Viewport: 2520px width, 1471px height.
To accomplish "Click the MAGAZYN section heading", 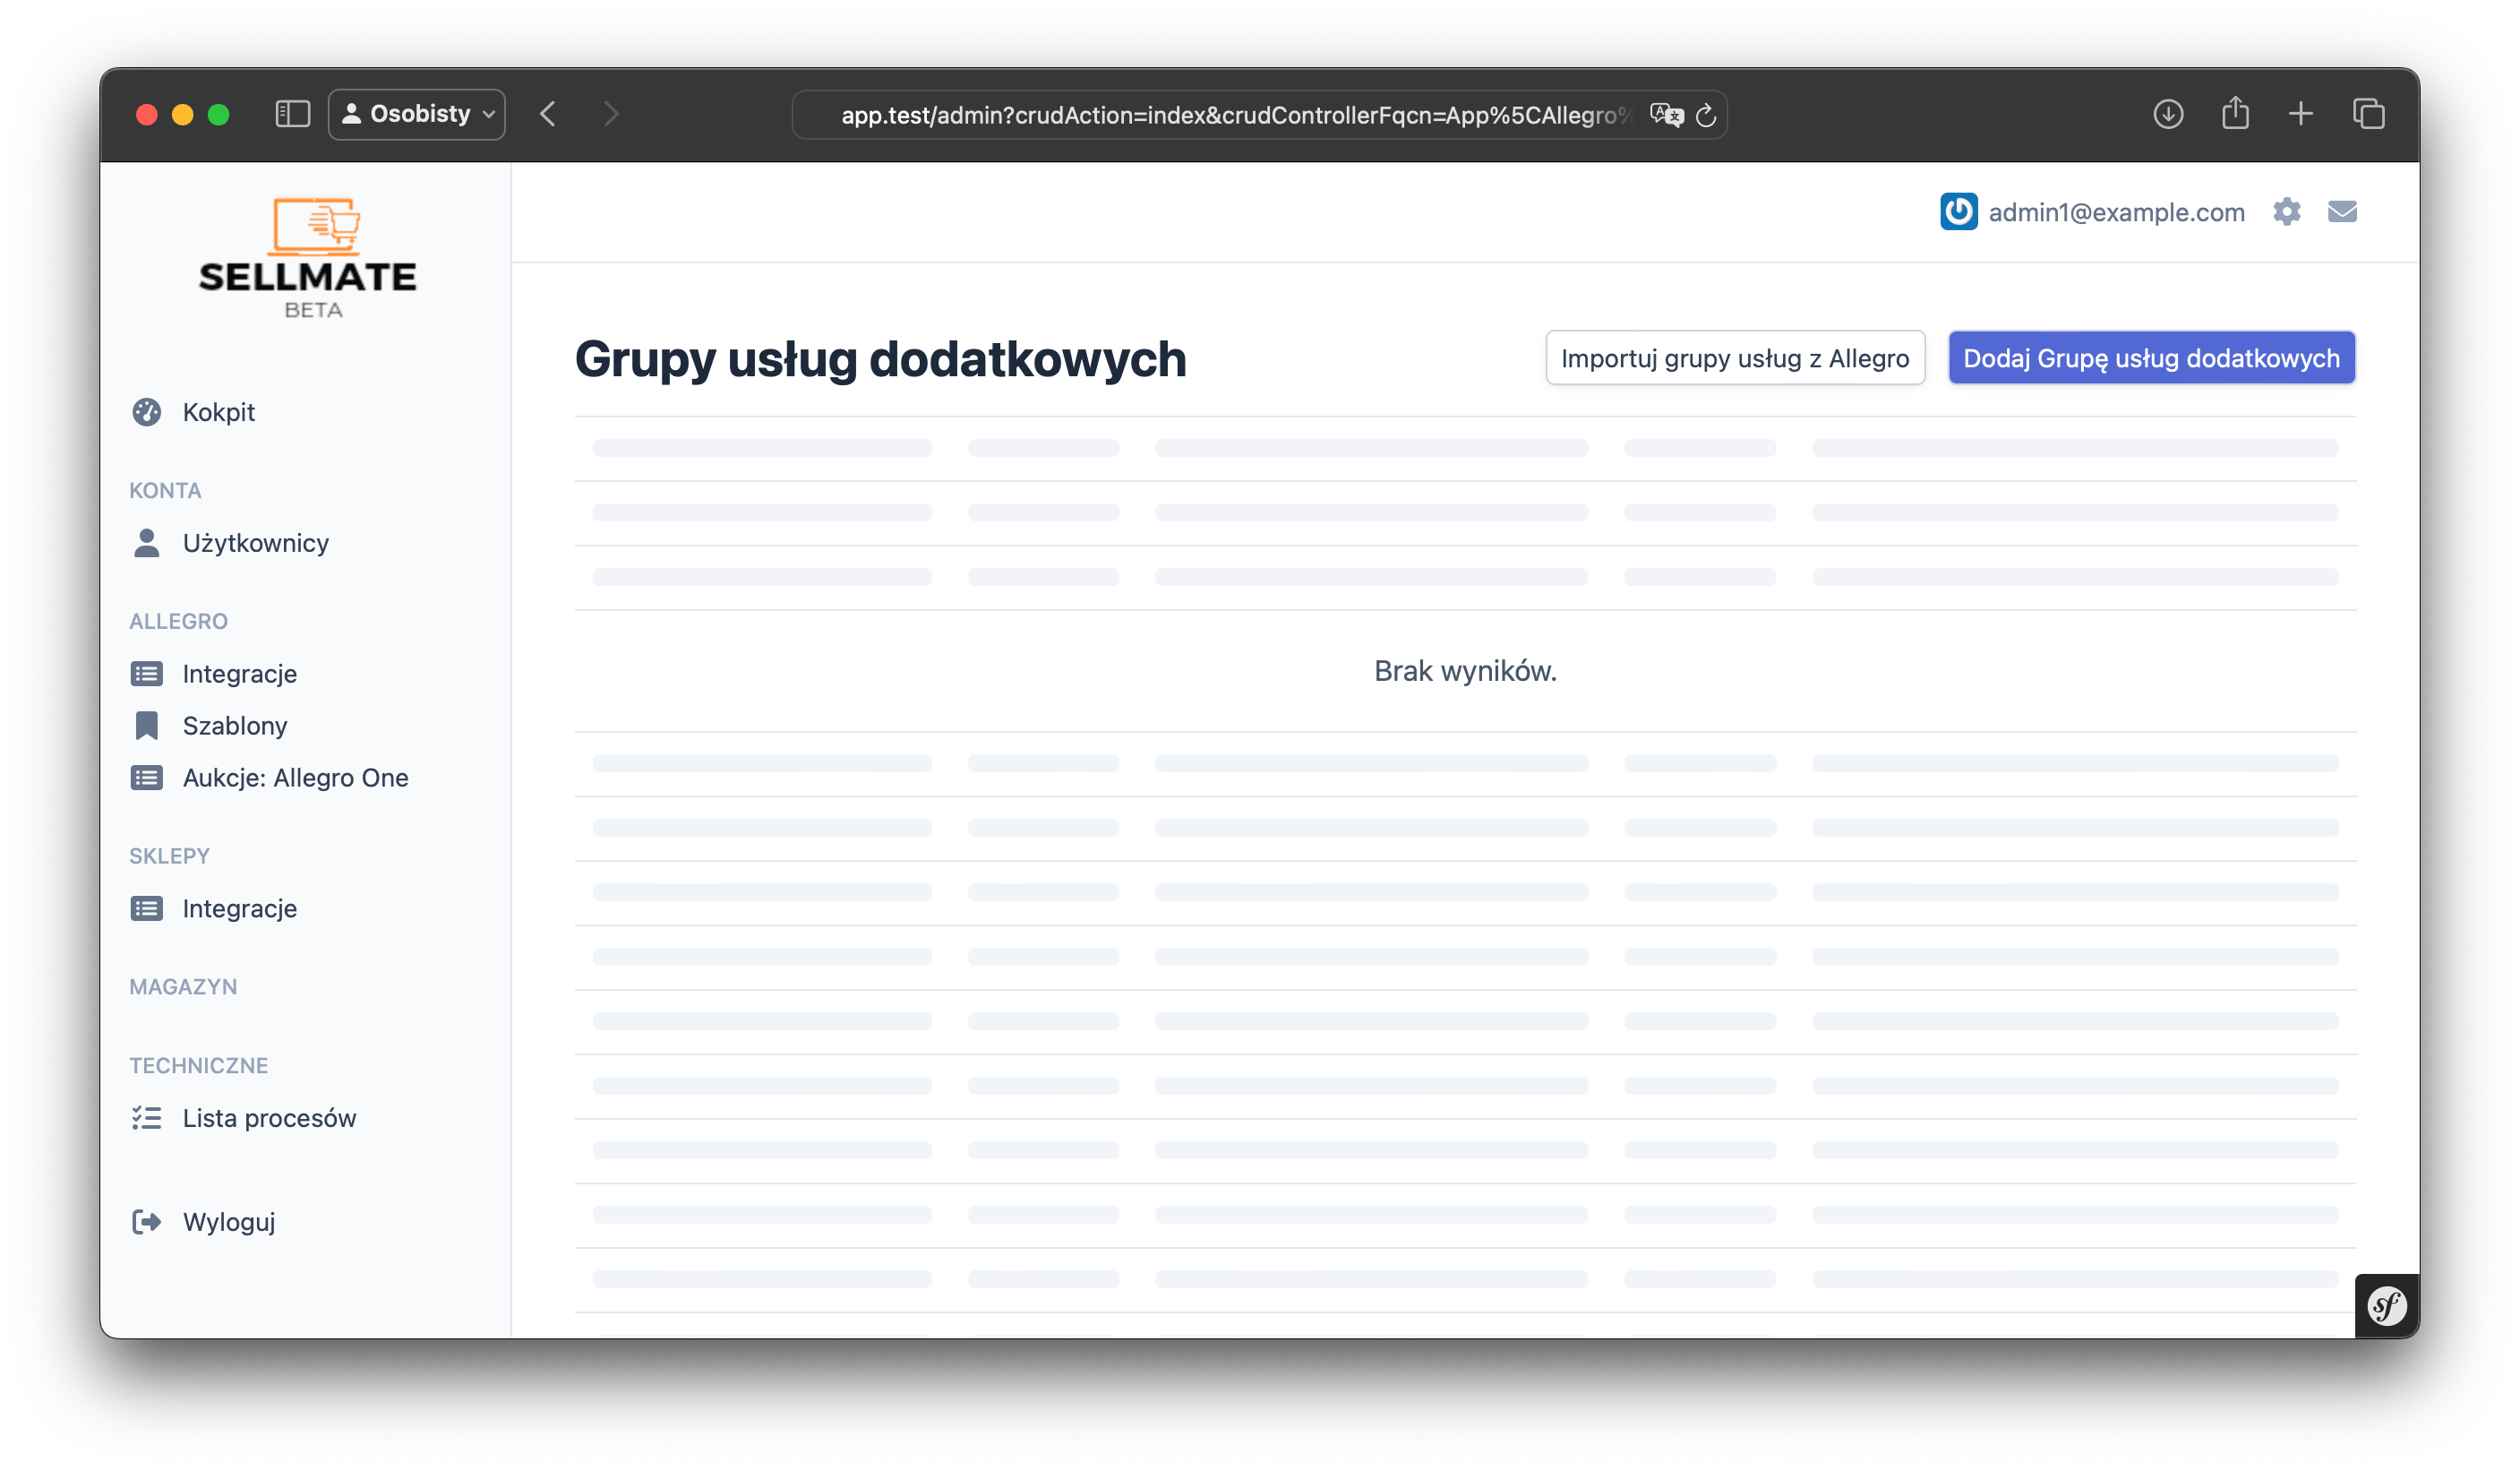I will tap(183, 986).
